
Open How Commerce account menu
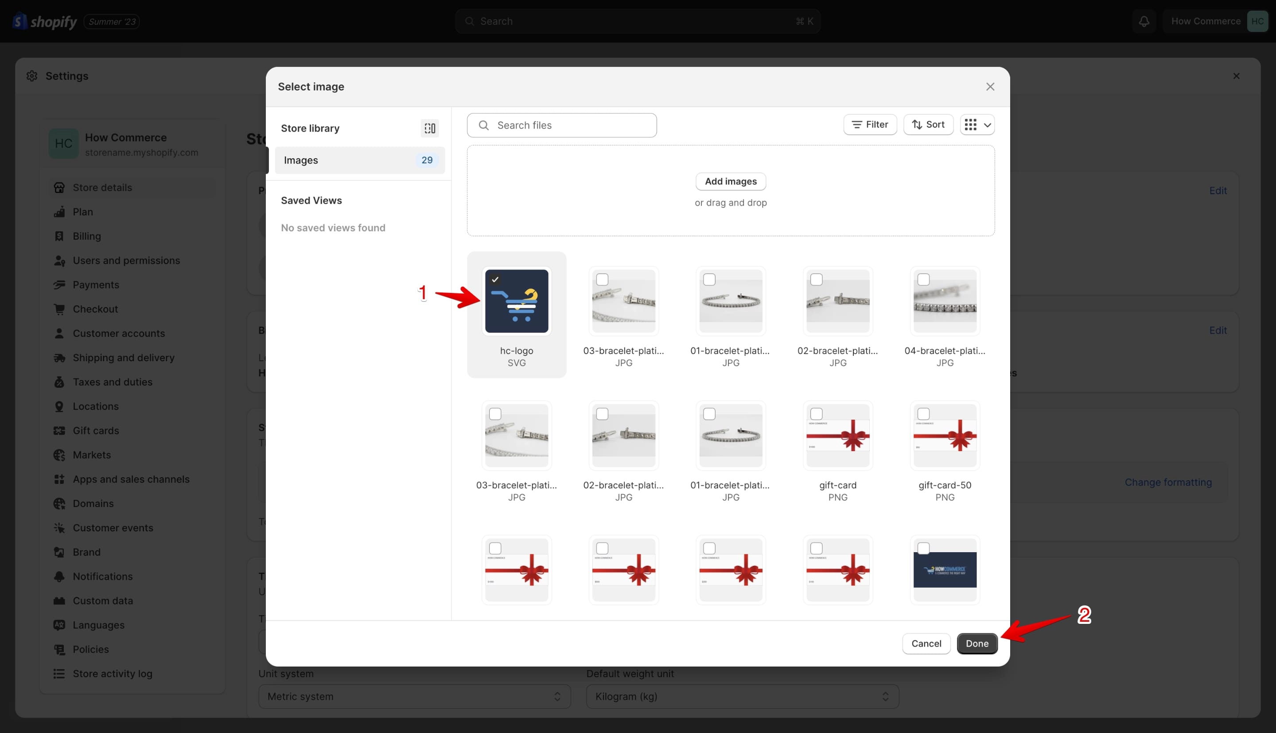[1217, 21]
